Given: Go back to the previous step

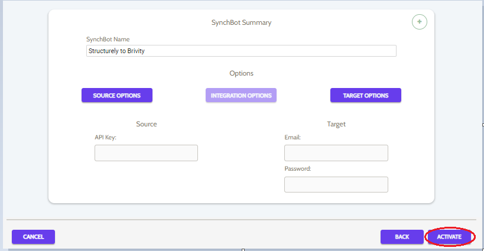Looking at the screenshot, I should tap(402, 237).
